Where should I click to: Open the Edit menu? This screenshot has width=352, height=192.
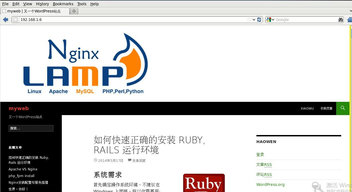(16, 4)
